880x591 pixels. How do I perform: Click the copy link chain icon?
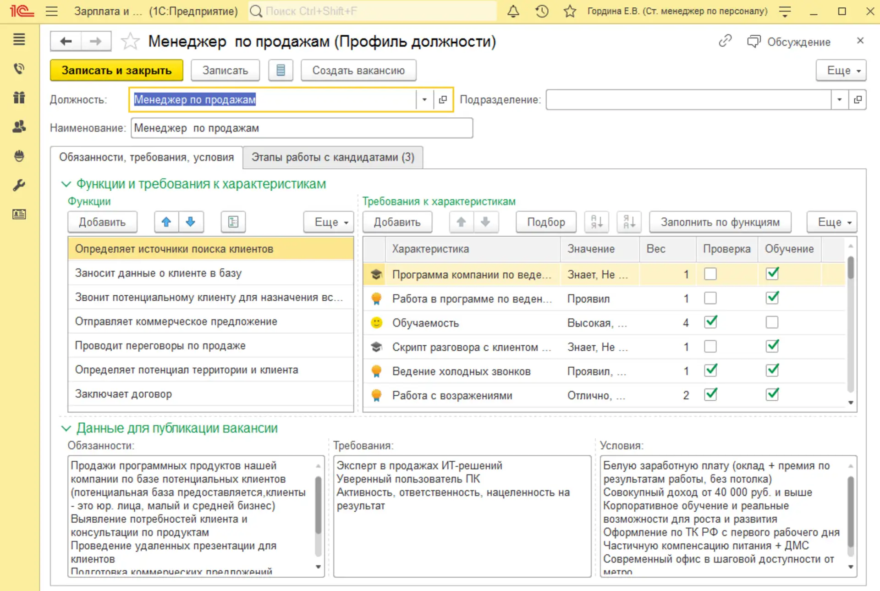pos(725,41)
